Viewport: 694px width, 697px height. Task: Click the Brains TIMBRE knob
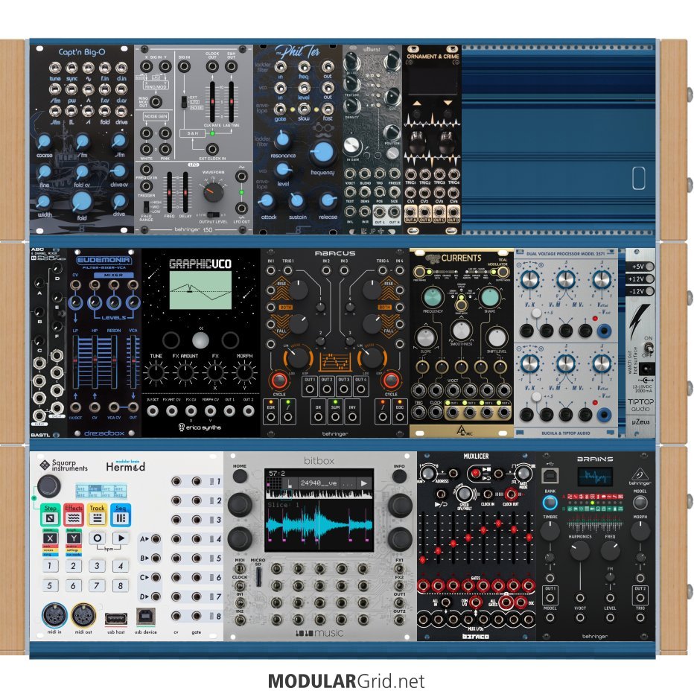coord(550,531)
